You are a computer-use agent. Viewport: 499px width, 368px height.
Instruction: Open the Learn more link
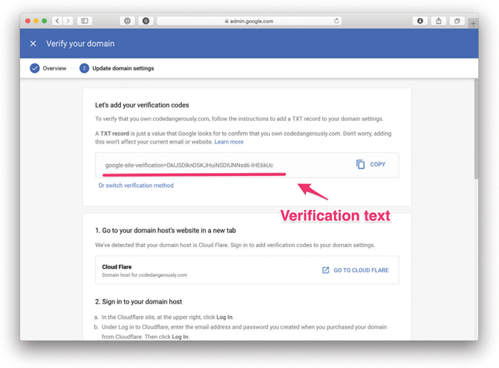229,142
